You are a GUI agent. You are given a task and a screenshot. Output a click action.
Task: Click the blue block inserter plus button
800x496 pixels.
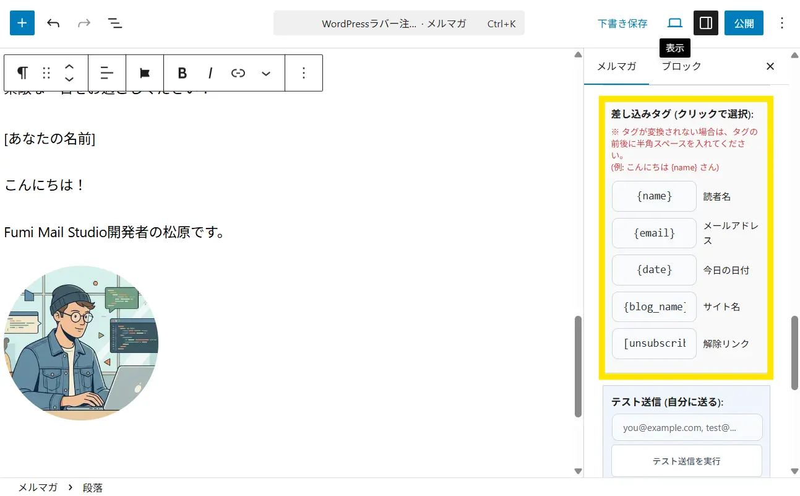click(22, 23)
